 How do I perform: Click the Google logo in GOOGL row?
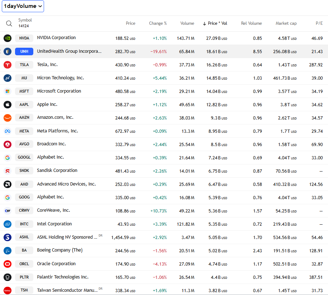click(8, 158)
